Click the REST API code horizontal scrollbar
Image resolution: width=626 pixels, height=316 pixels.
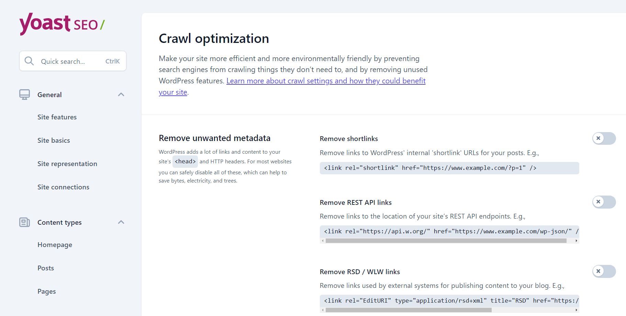click(x=446, y=241)
